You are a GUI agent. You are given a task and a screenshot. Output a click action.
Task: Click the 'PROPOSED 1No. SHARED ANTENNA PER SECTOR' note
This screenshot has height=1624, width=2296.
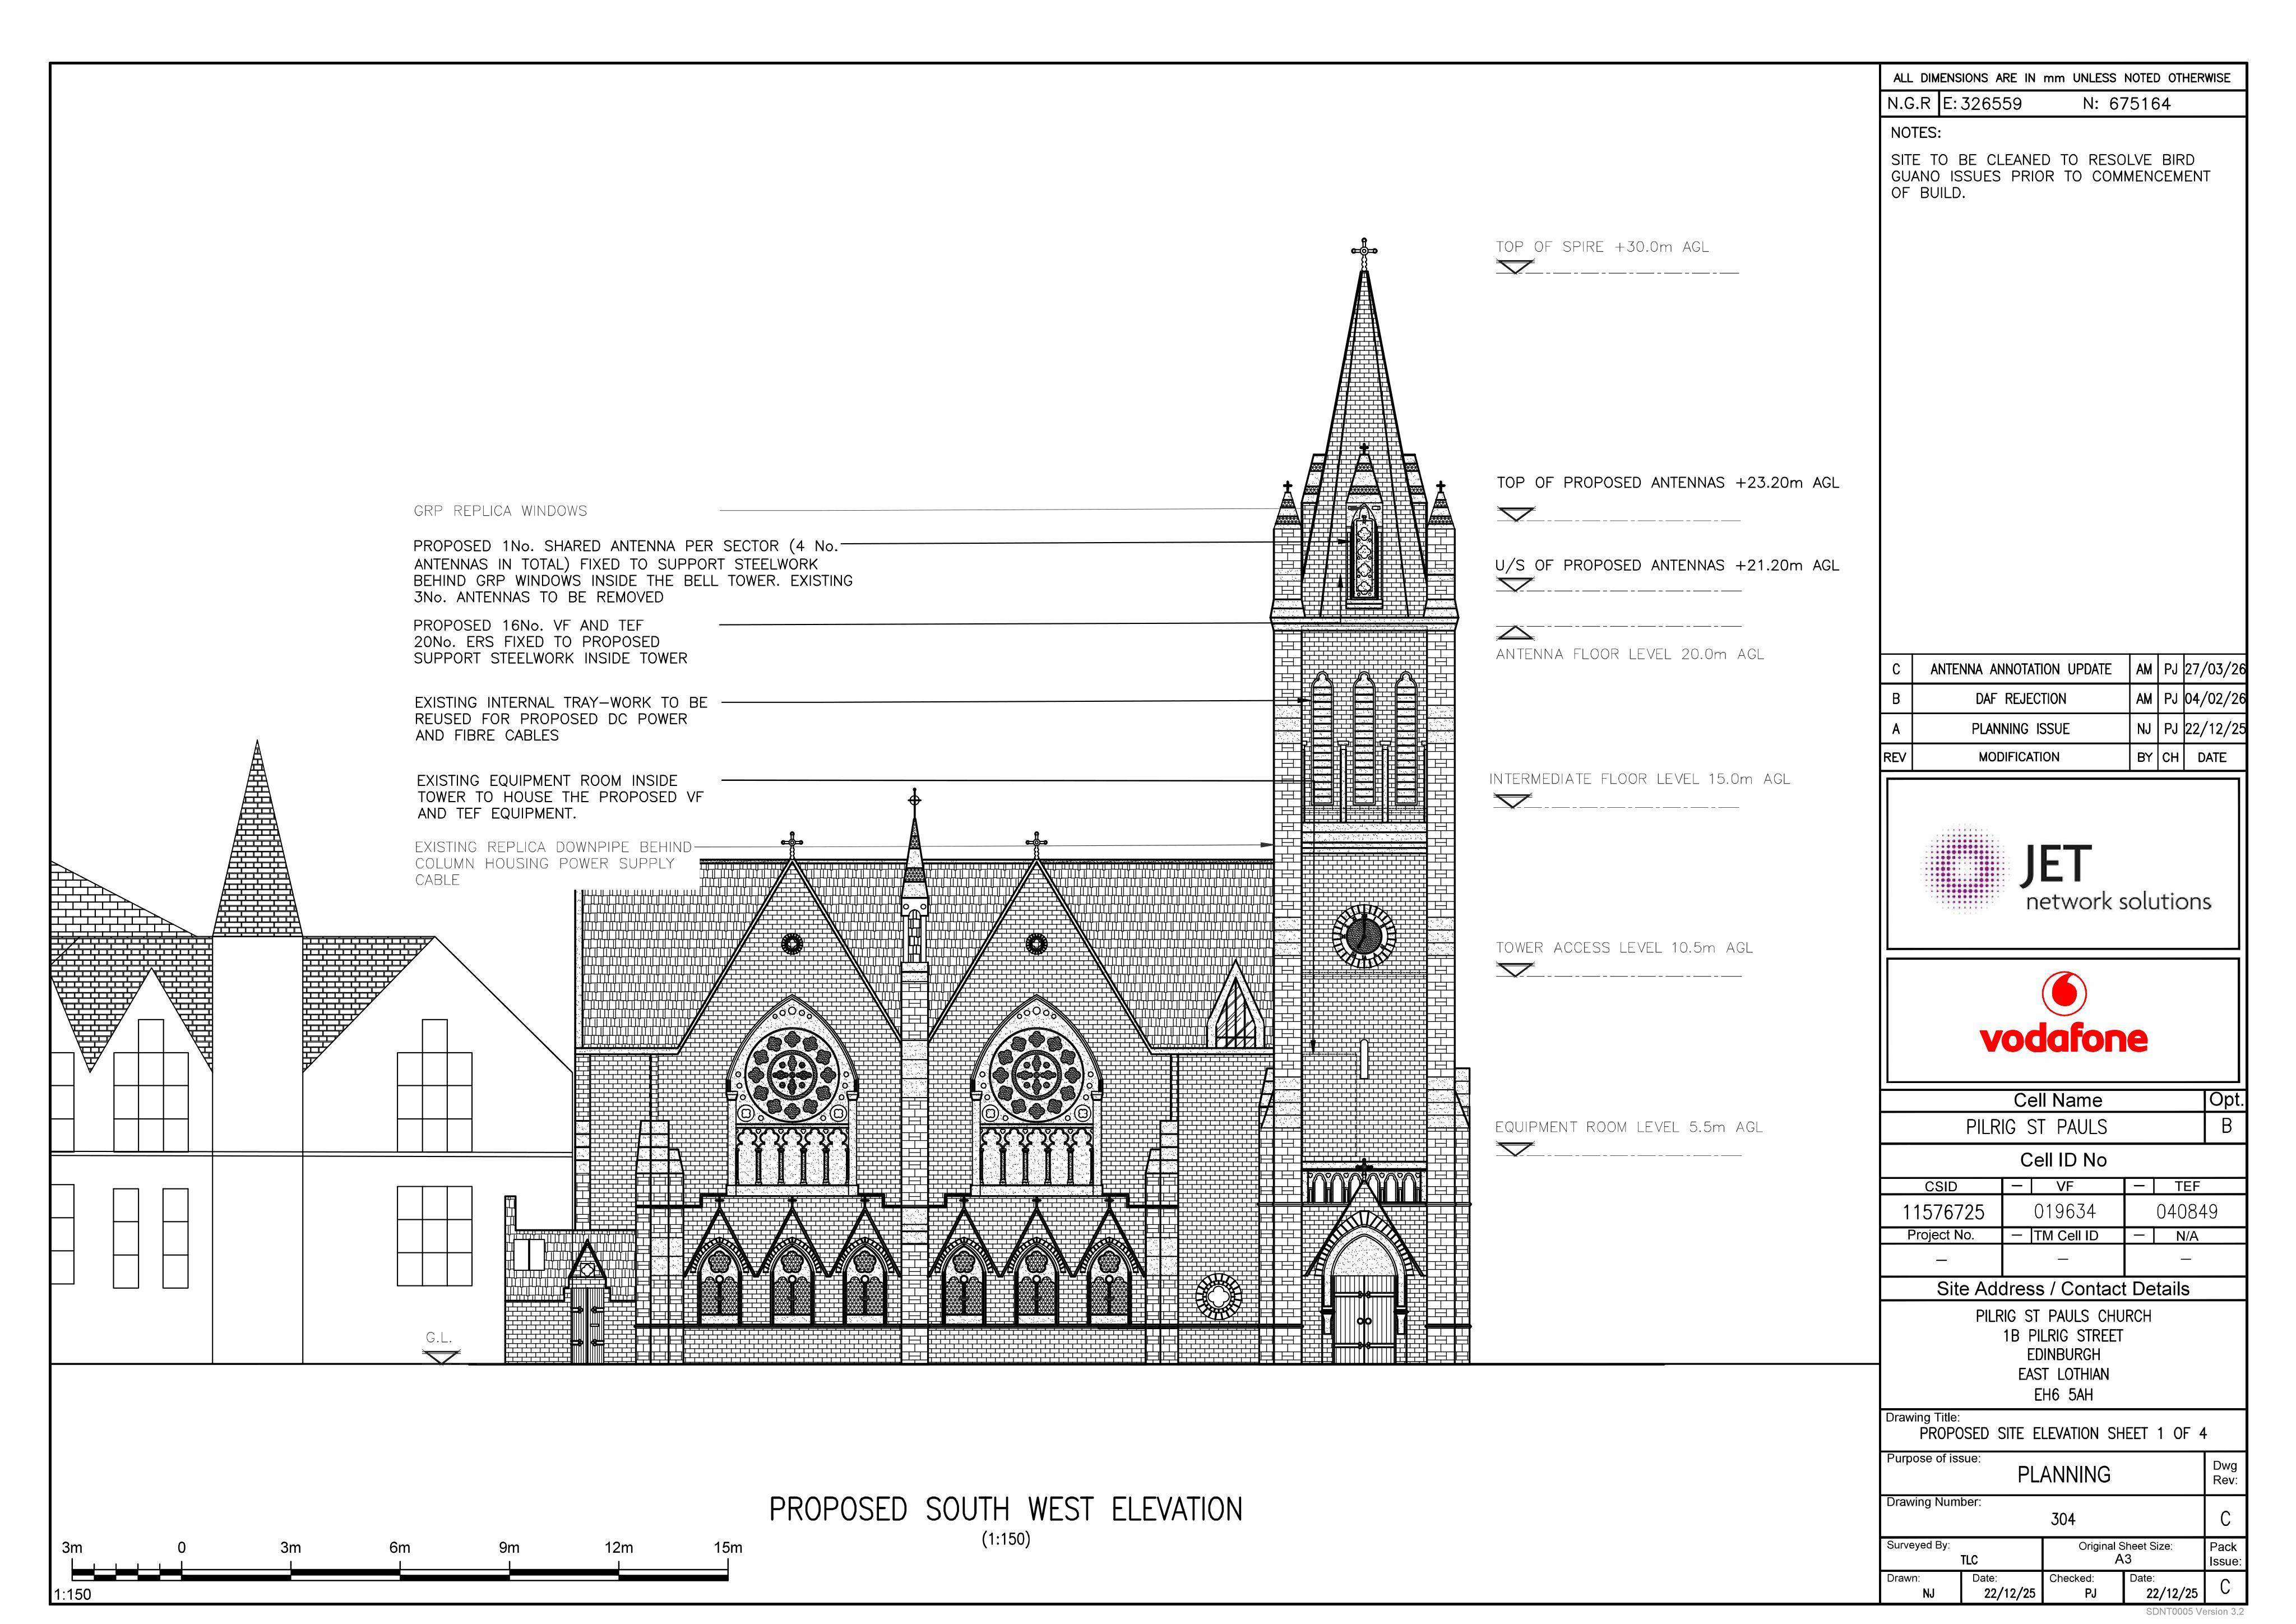point(633,572)
